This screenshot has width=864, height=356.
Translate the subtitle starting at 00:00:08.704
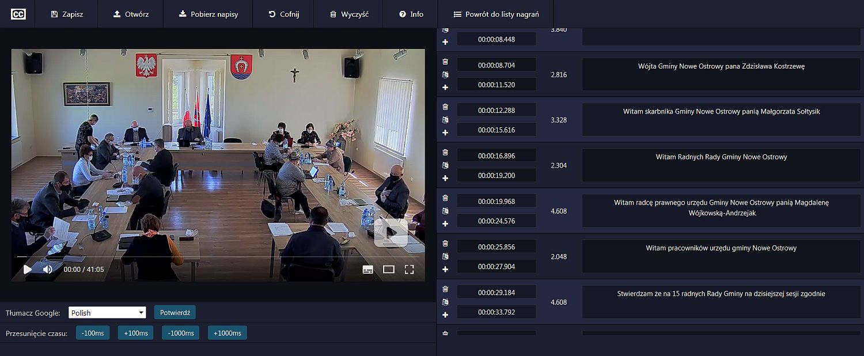pyautogui.click(x=445, y=74)
